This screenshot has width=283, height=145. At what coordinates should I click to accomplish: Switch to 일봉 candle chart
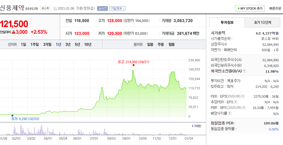150,44
